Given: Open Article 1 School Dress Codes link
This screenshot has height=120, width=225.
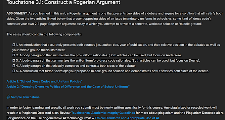Looking at the screenshot, I should click(44, 81).
